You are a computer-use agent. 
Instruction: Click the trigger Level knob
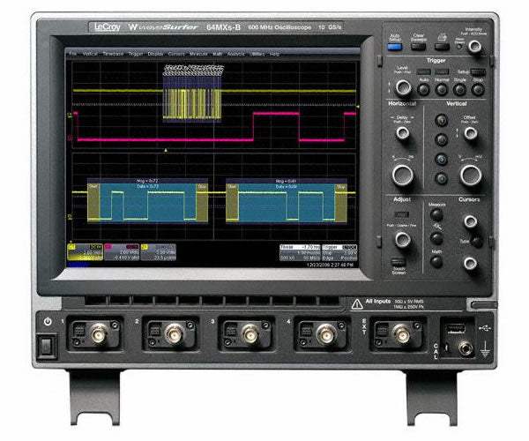pos(402,86)
